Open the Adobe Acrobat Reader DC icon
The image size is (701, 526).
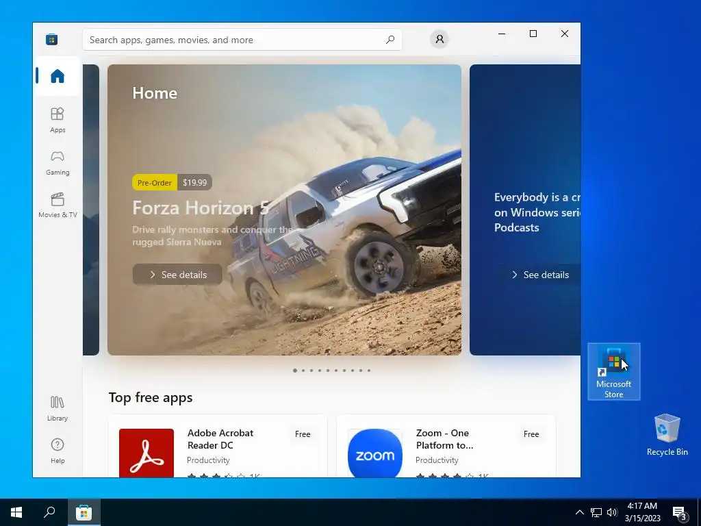coord(146,453)
